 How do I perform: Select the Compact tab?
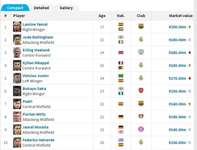tap(15, 8)
